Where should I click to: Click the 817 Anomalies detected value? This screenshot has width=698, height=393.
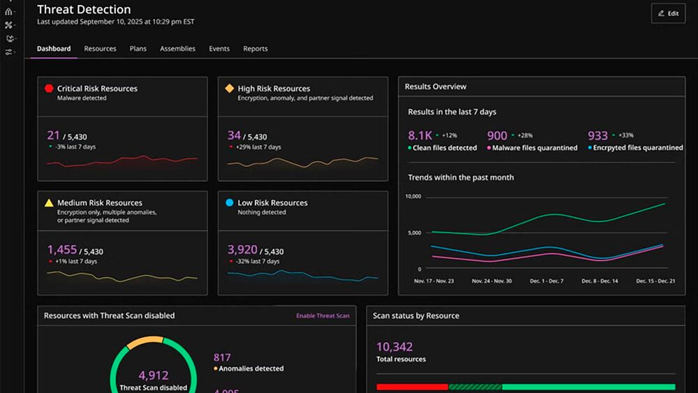click(222, 357)
